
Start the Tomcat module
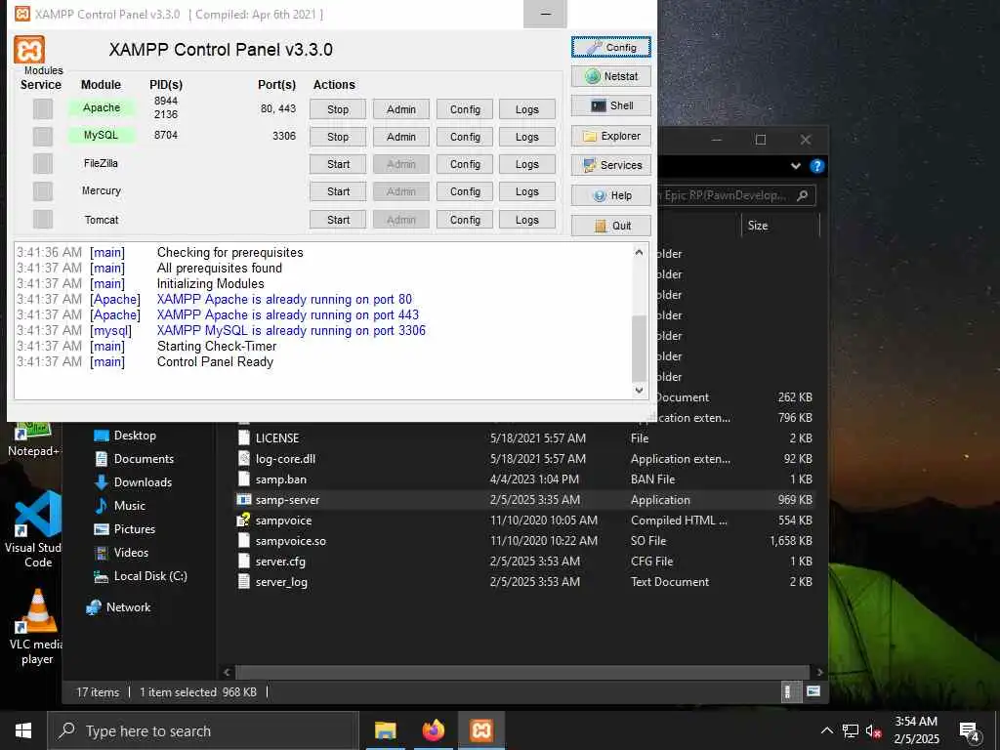pos(338,220)
